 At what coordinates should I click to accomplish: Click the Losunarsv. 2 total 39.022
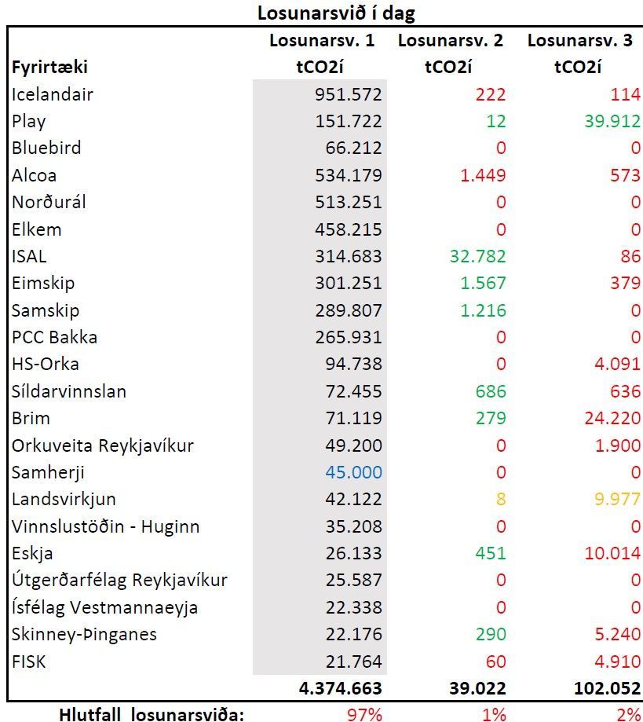(x=478, y=688)
